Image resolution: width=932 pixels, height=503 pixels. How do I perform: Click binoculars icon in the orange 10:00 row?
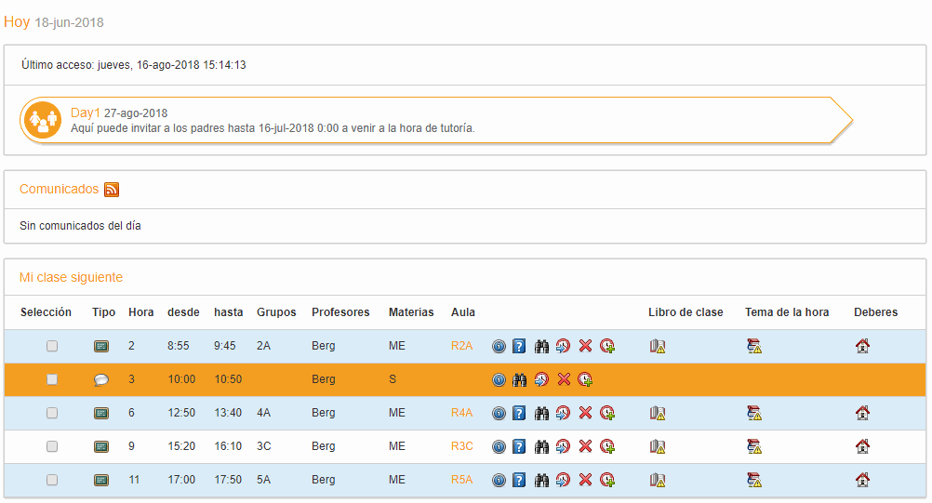pyautogui.click(x=520, y=379)
